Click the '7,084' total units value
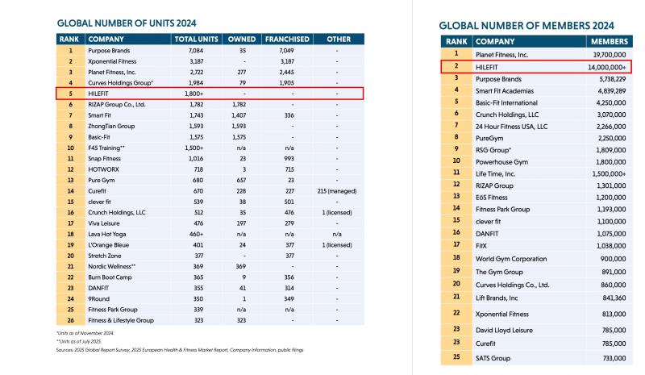The width and height of the screenshot is (645, 375). 196,51
